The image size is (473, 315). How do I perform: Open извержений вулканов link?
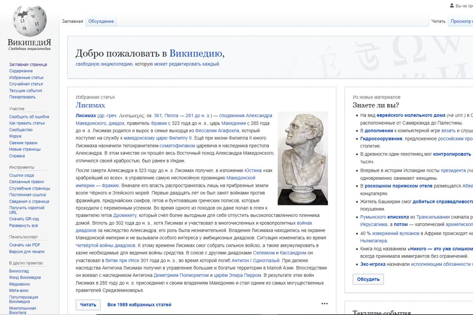(x=395, y=233)
